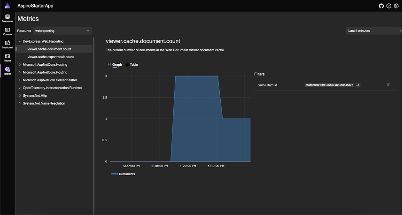Switch to the Table tab
The height and width of the screenshot is (215, 402).
pyautogui.click(x=132, y=64)
